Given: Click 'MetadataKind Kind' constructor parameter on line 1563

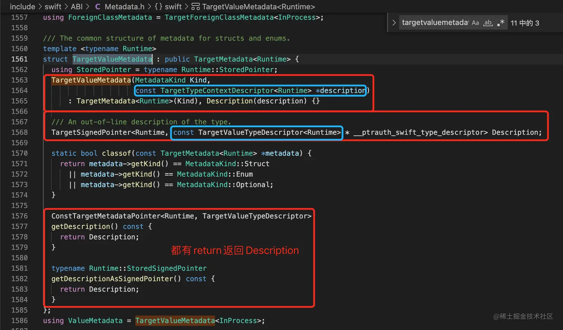Looking at the screenshot, I should pyautogui.click(x=171, y=80).
